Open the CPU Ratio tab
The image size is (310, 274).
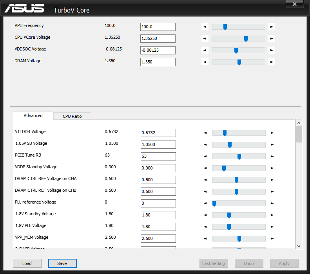pos(72,116)
